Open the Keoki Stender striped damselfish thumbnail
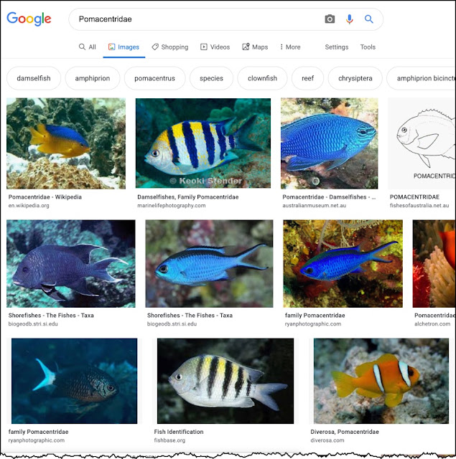Viewport: 456px width, 459px height. point(203,143)
